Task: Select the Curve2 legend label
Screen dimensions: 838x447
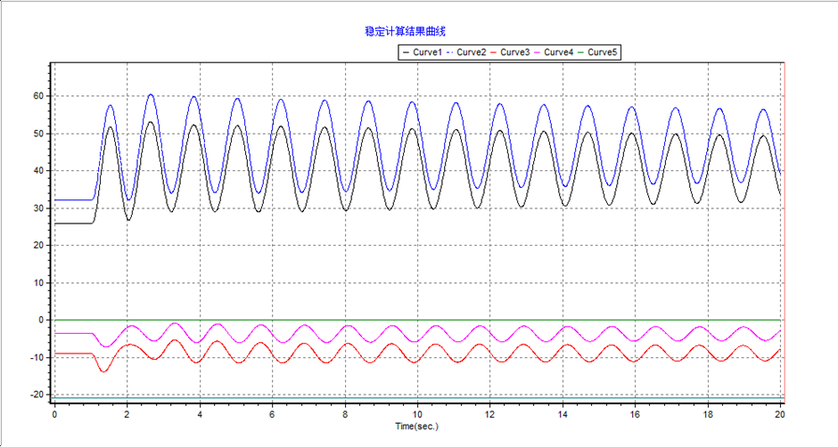Action: click(x=472, y=53)
